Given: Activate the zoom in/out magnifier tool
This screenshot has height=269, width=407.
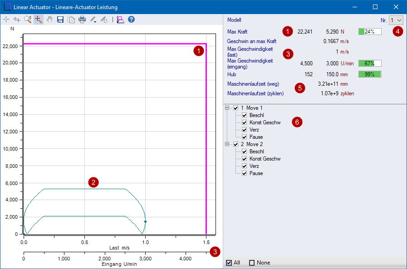Looking at the screenshot, I should pyautogui.click(x=28, y=20).
